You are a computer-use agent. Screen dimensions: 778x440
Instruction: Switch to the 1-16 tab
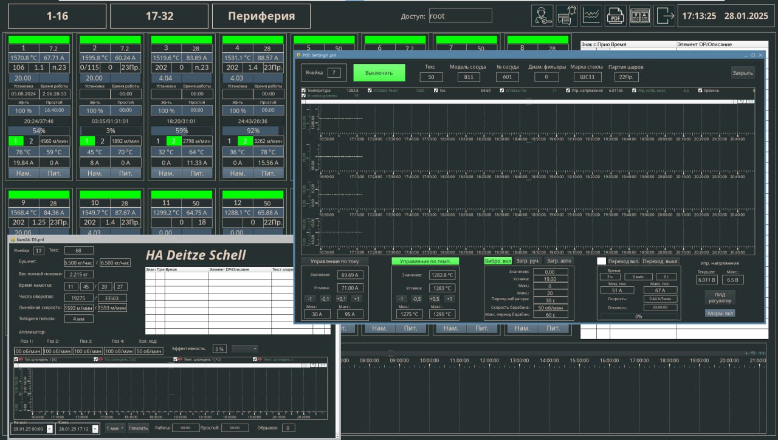click(x=57, y=16)
